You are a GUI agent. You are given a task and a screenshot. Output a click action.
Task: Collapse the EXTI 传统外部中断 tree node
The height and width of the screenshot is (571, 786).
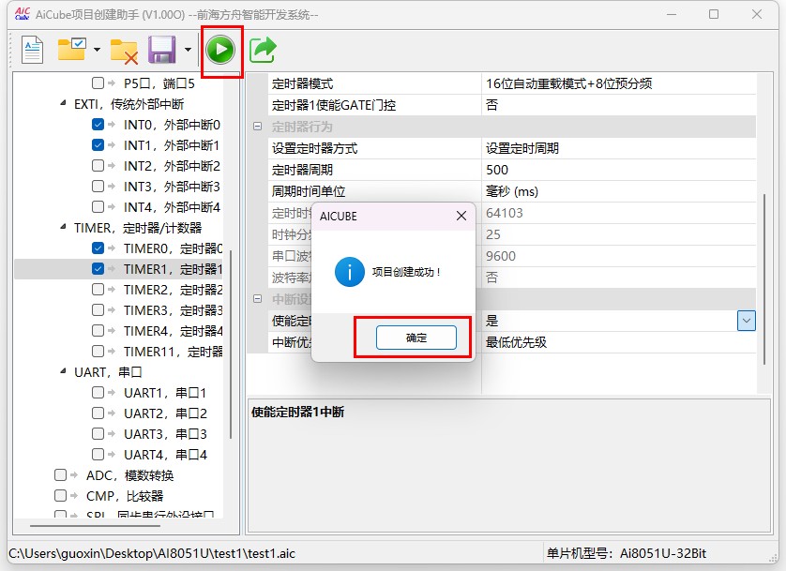point(63,103)
